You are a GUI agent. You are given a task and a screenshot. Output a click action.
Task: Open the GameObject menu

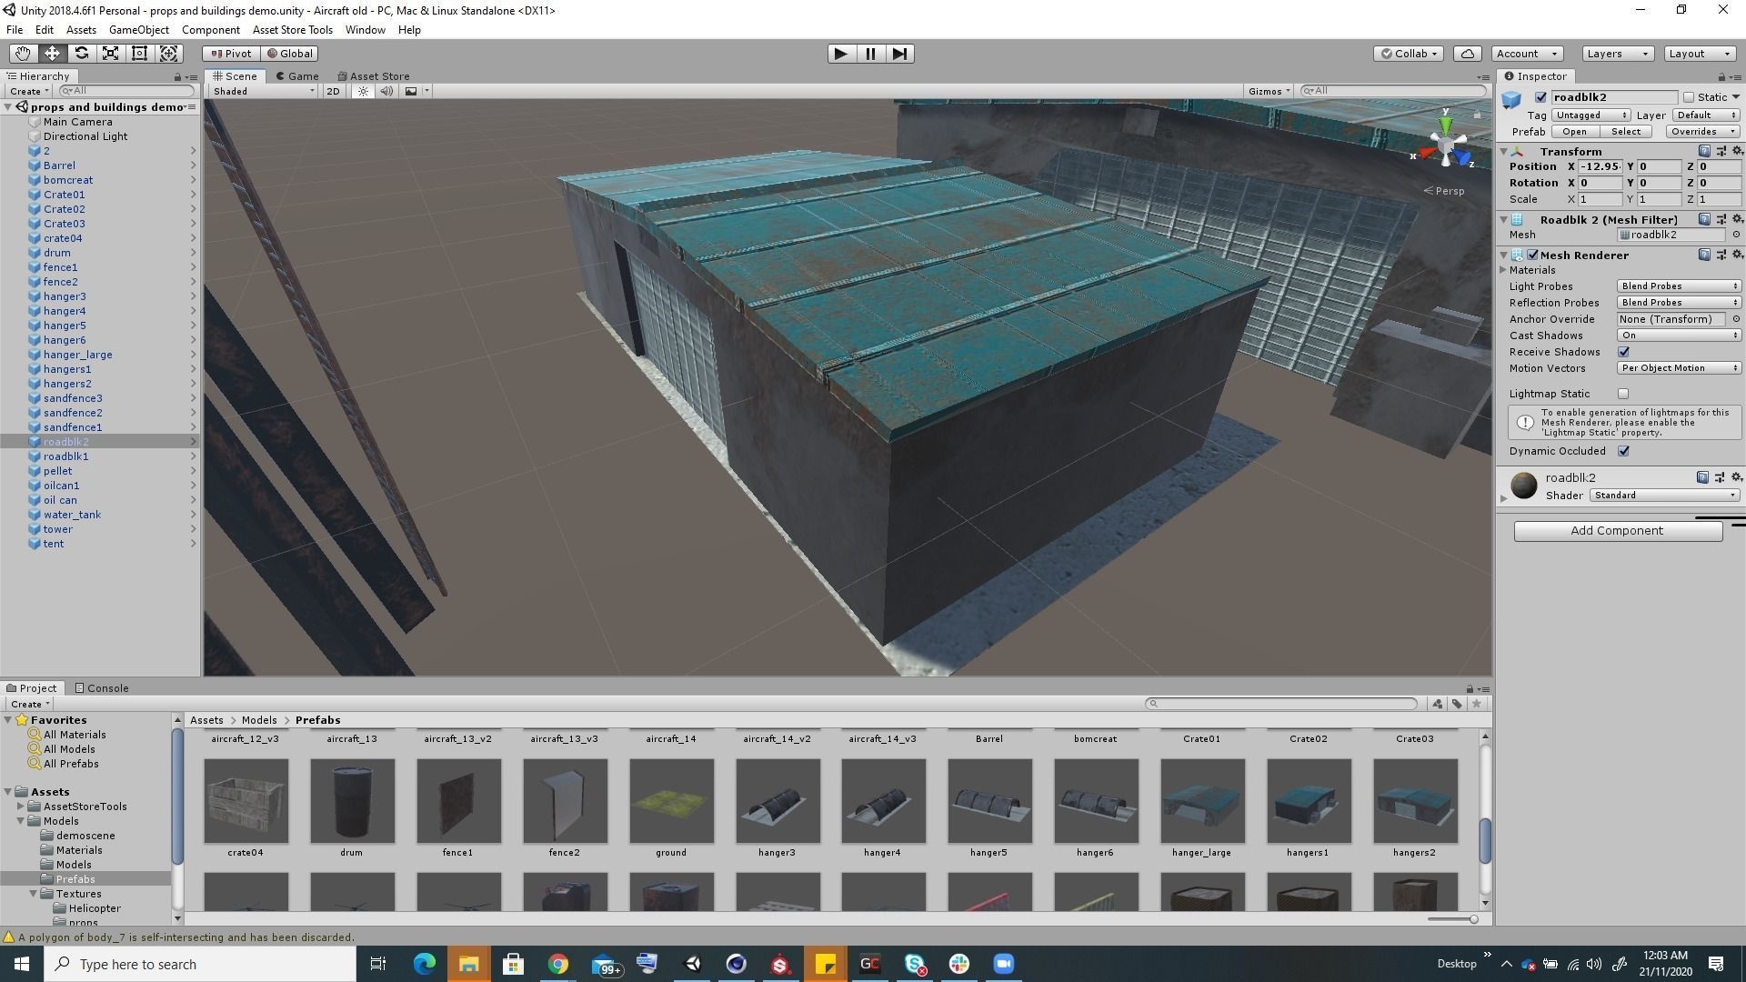point(138,30)
